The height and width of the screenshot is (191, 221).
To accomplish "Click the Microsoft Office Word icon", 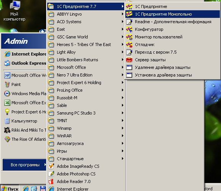I will (7, 75).
